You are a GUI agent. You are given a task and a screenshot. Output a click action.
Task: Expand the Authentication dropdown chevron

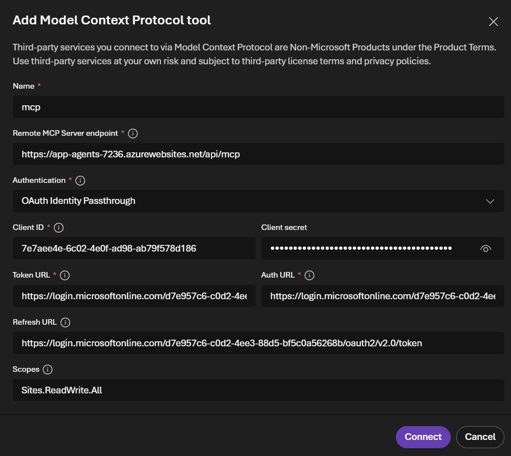click(490, 201)
